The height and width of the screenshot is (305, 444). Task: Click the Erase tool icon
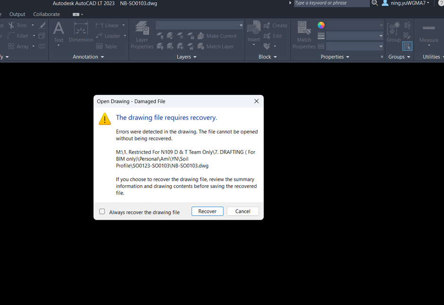coord(42,25)
